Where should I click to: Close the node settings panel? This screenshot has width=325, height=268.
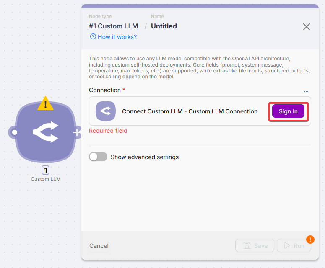pyautogui.click(x=307, y=27)
